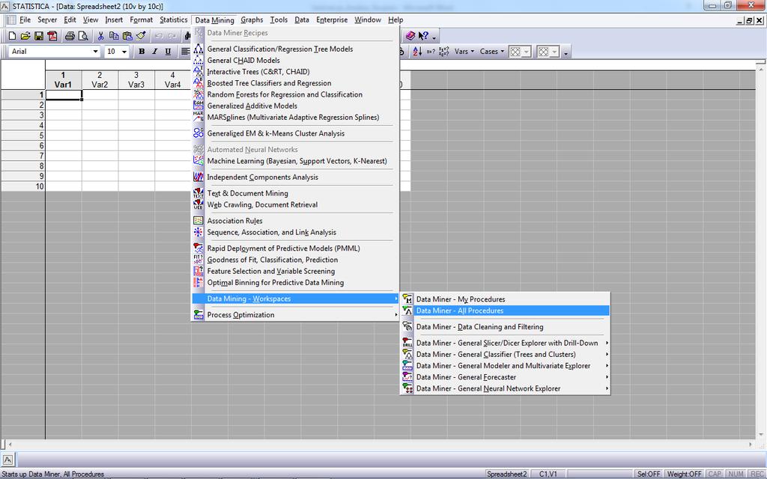Select row header 10
This screenshot has width=767, height=479.
coord(23,186)
